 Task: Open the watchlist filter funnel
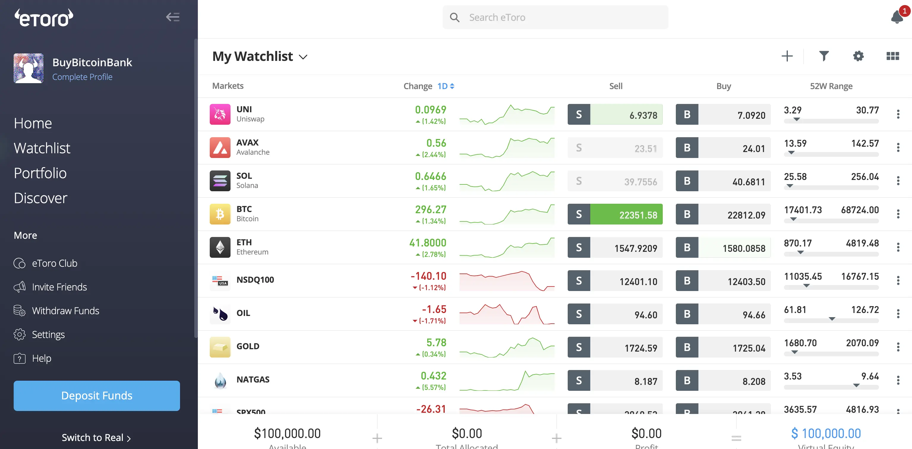(x=824, y=56)
